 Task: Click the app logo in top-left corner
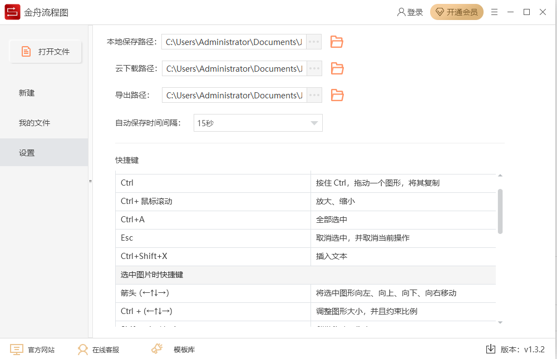12,12
